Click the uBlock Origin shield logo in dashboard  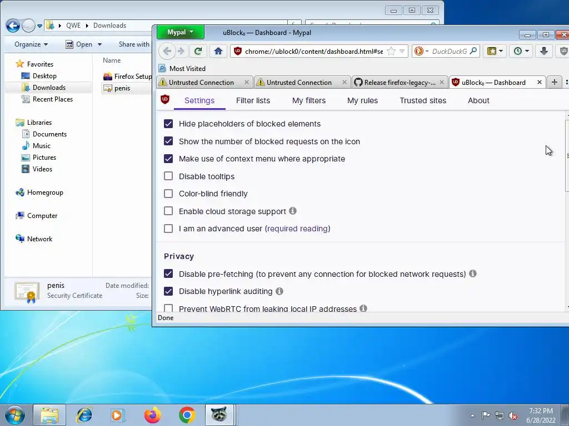tap(164, 99)
